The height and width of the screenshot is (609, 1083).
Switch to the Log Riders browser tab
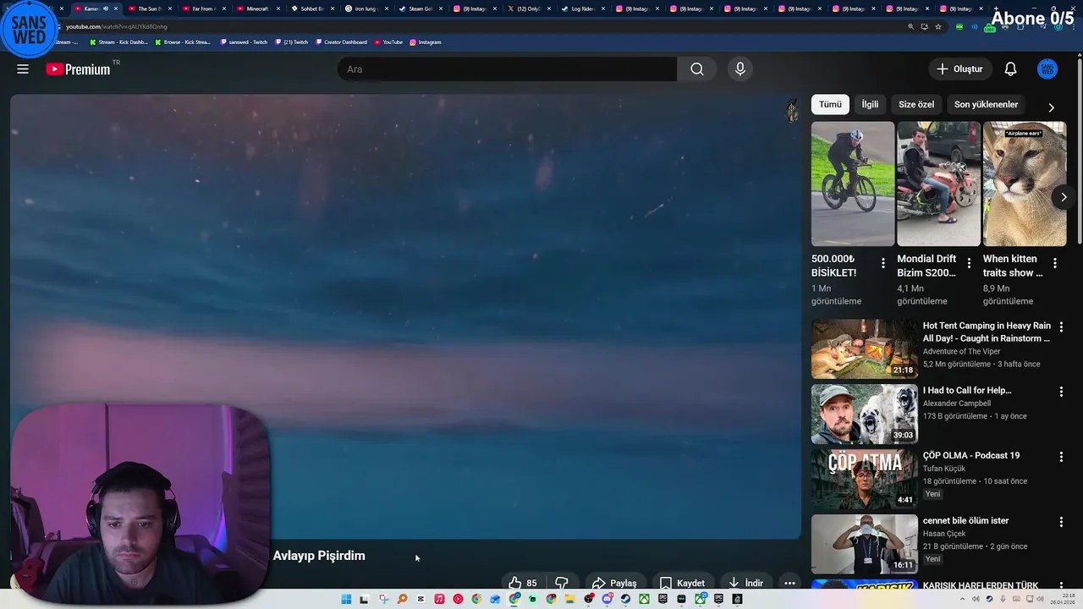point(582,8)
